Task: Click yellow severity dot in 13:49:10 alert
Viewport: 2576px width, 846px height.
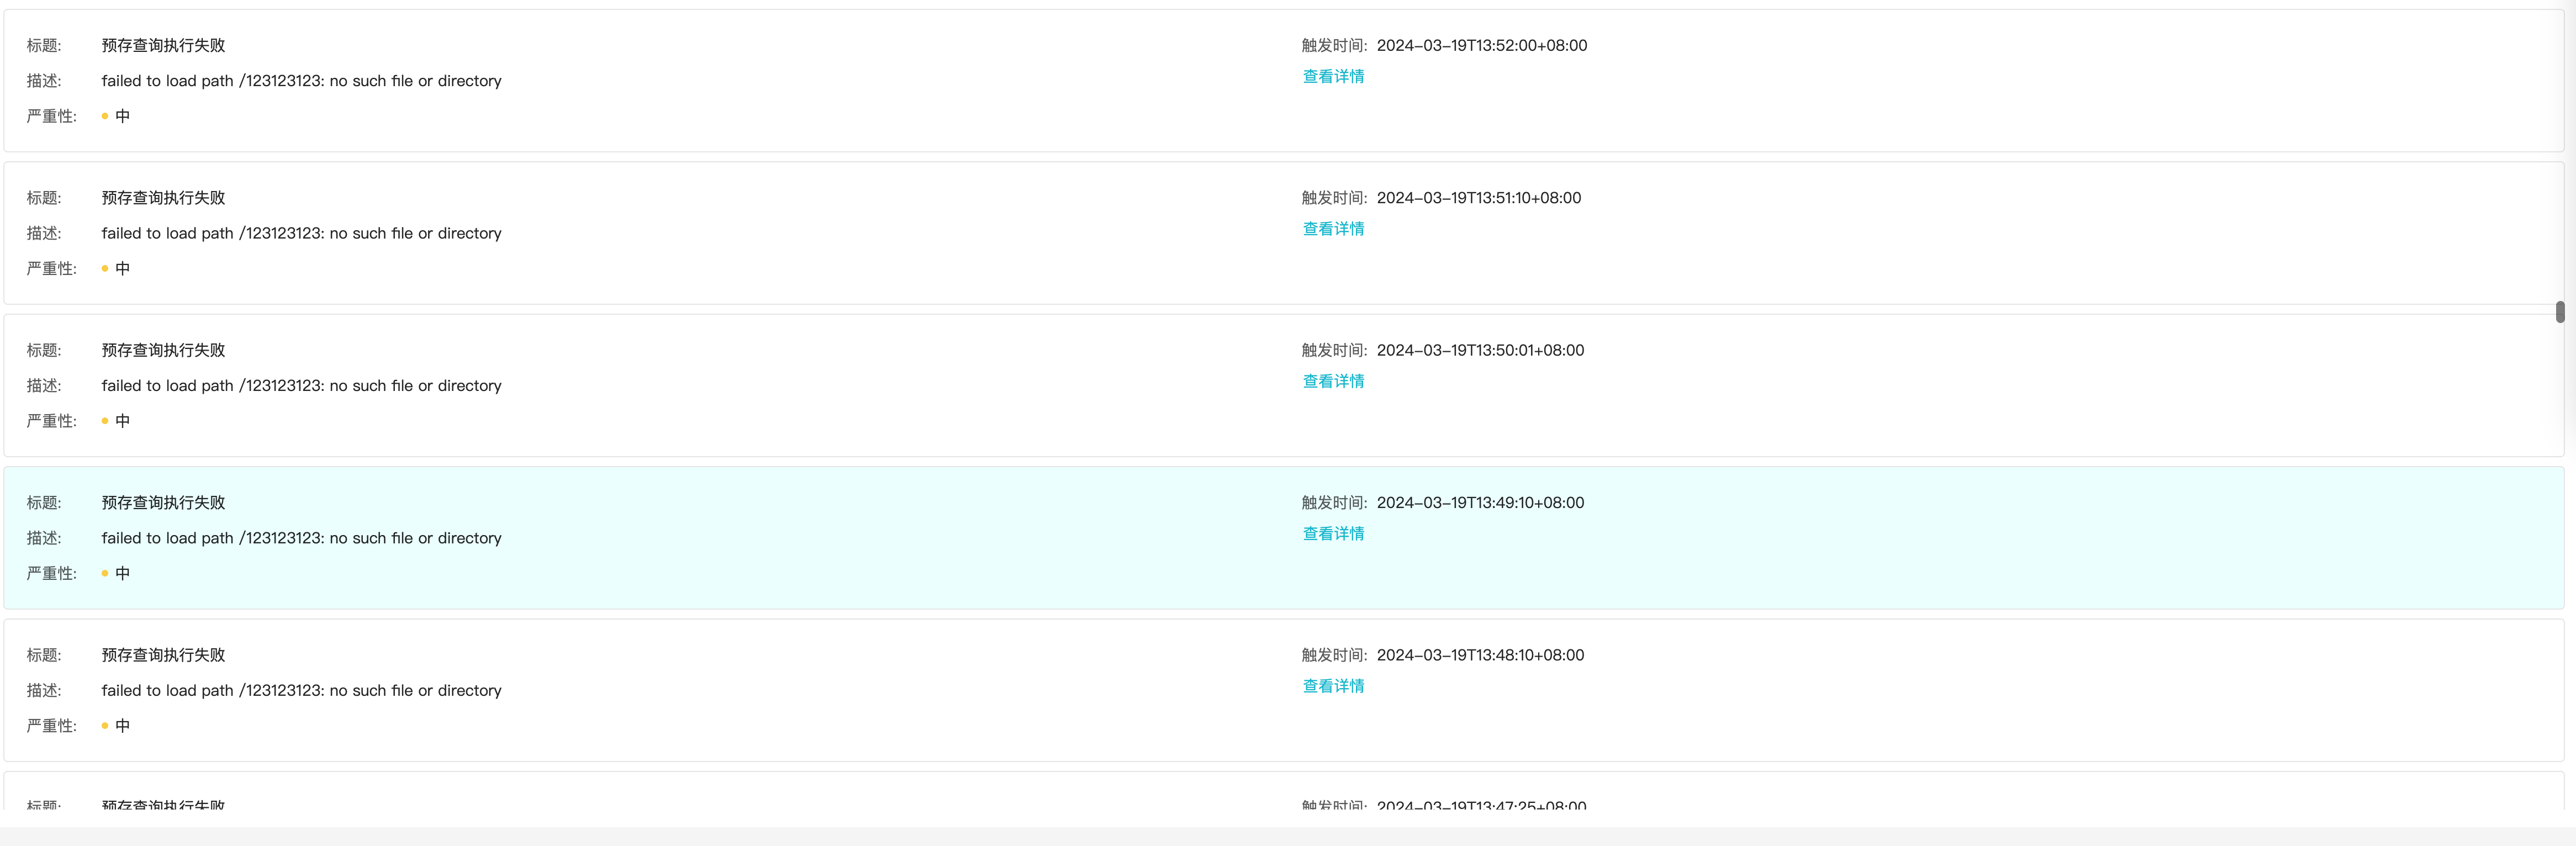Action: pos(105,573)
